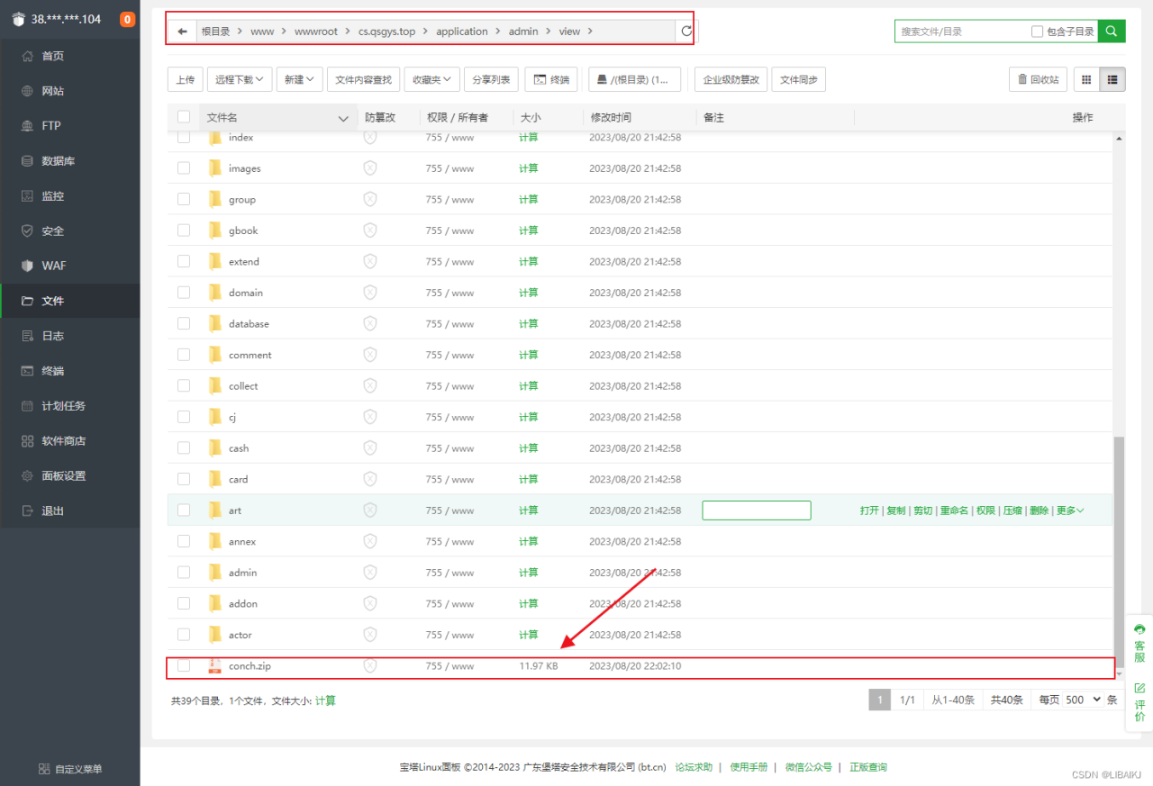The height and width of the screenshot is (786, 1153).
Task: Enable the 包含子目录 checkbox
Action: pos(1038,32)
